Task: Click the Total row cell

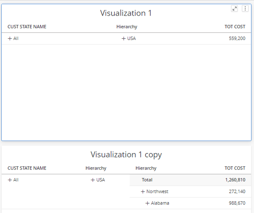Action: pos(147,180)
